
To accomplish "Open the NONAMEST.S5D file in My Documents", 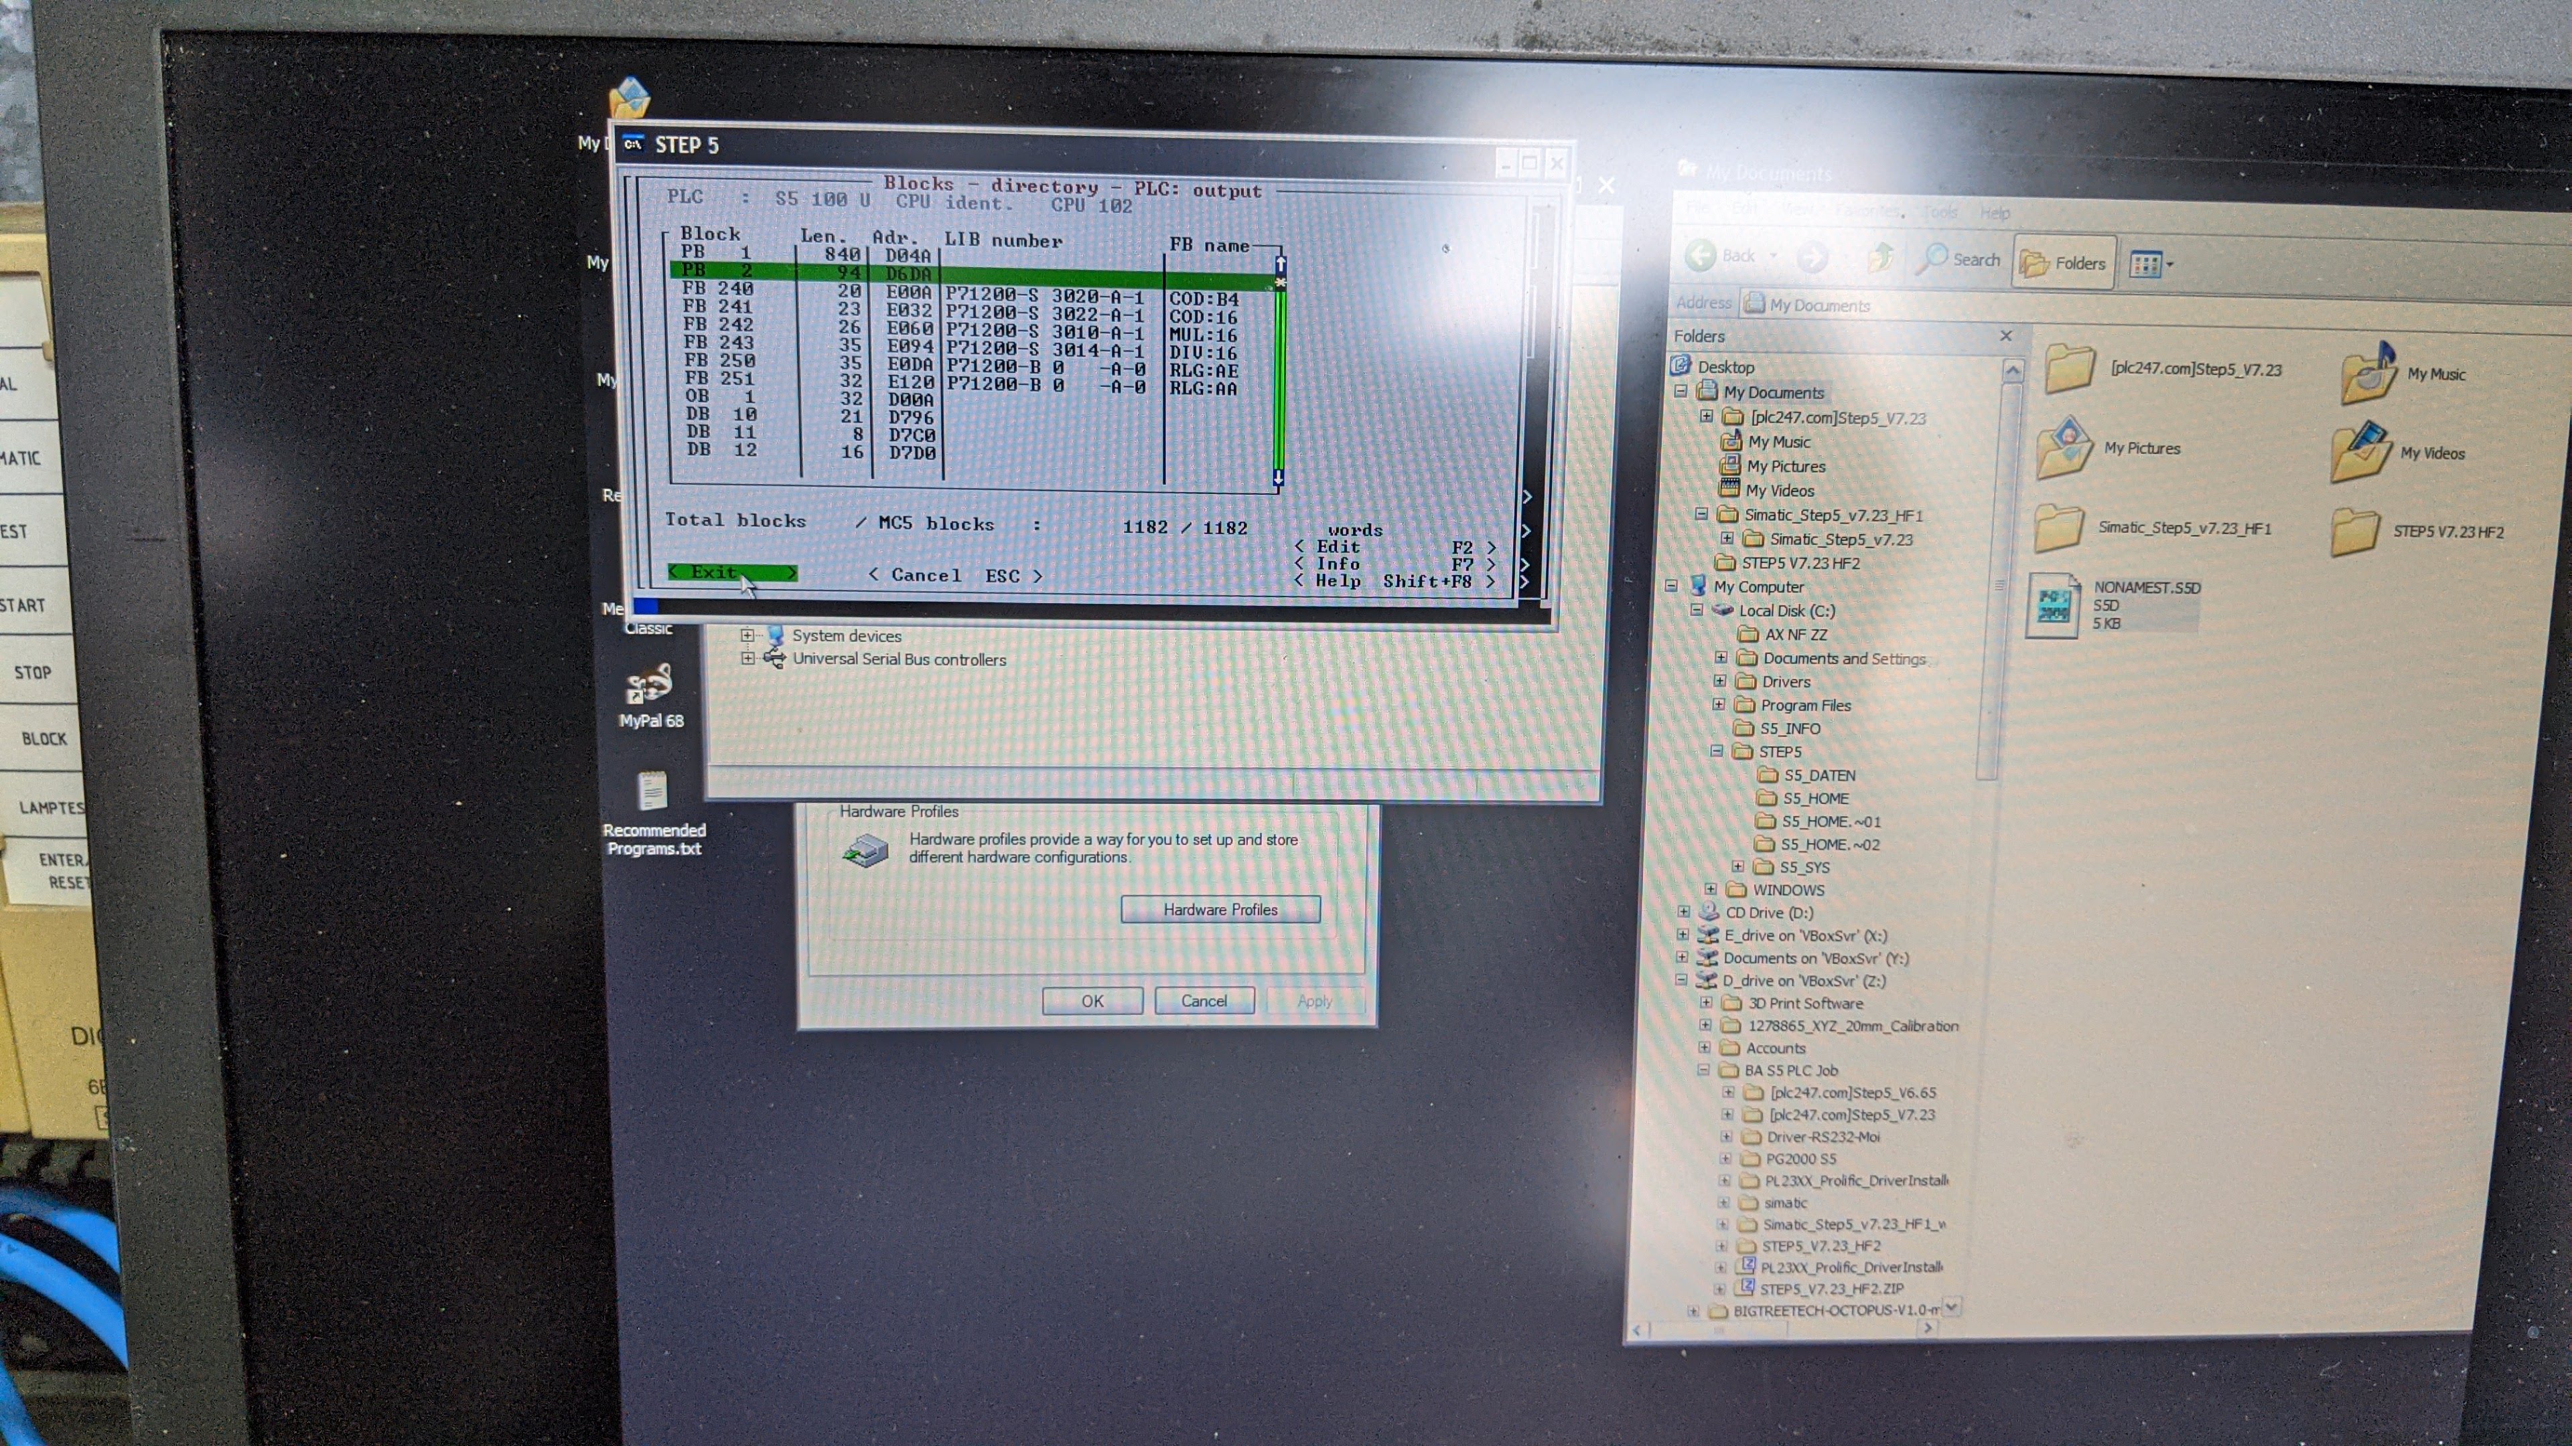I will pyautogui.click(x=2054, y=604).
